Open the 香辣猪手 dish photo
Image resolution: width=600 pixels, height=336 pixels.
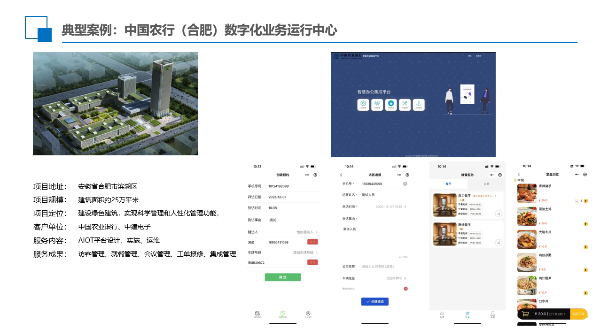tap(527, 193)
